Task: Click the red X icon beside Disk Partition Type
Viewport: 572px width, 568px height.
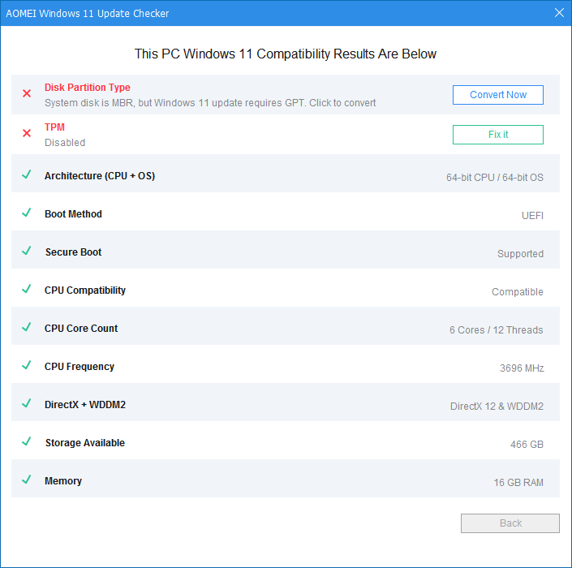Action: pos(27,93)
